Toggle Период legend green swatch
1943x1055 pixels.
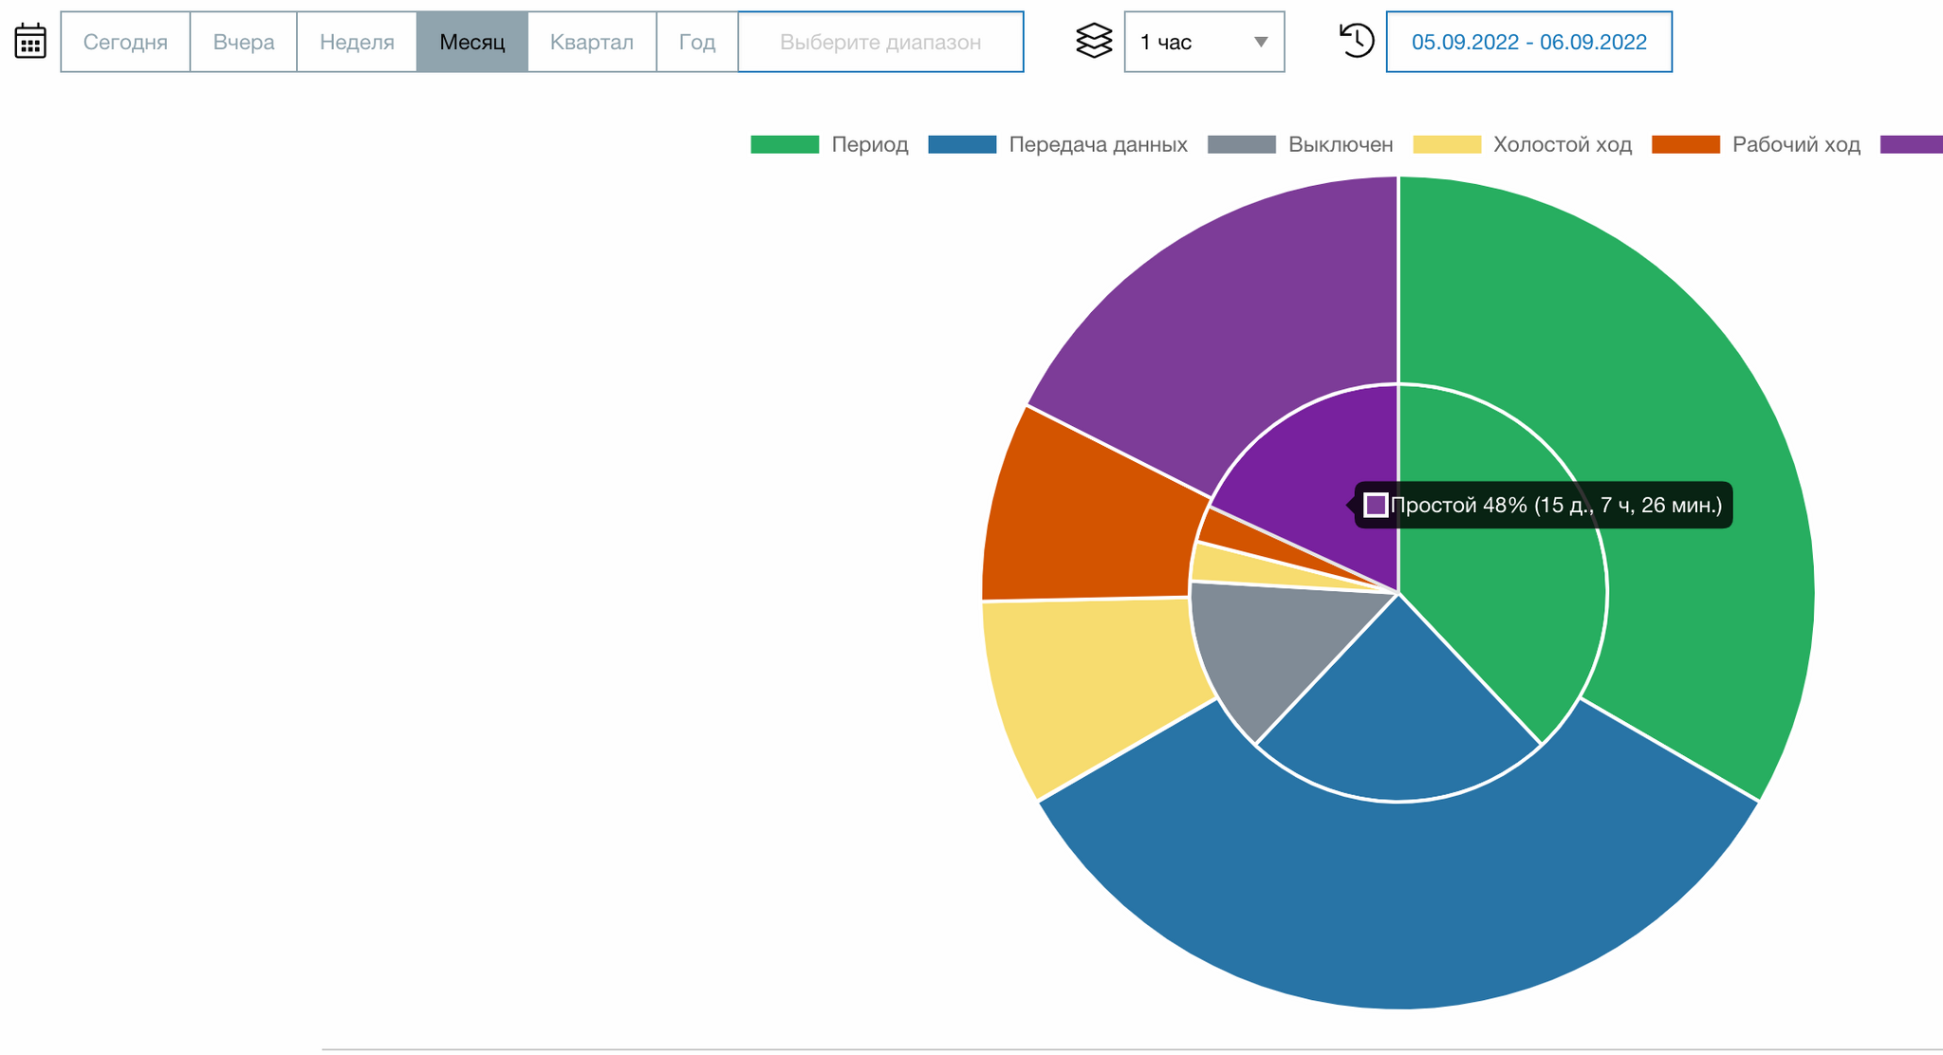pos(784,144)
